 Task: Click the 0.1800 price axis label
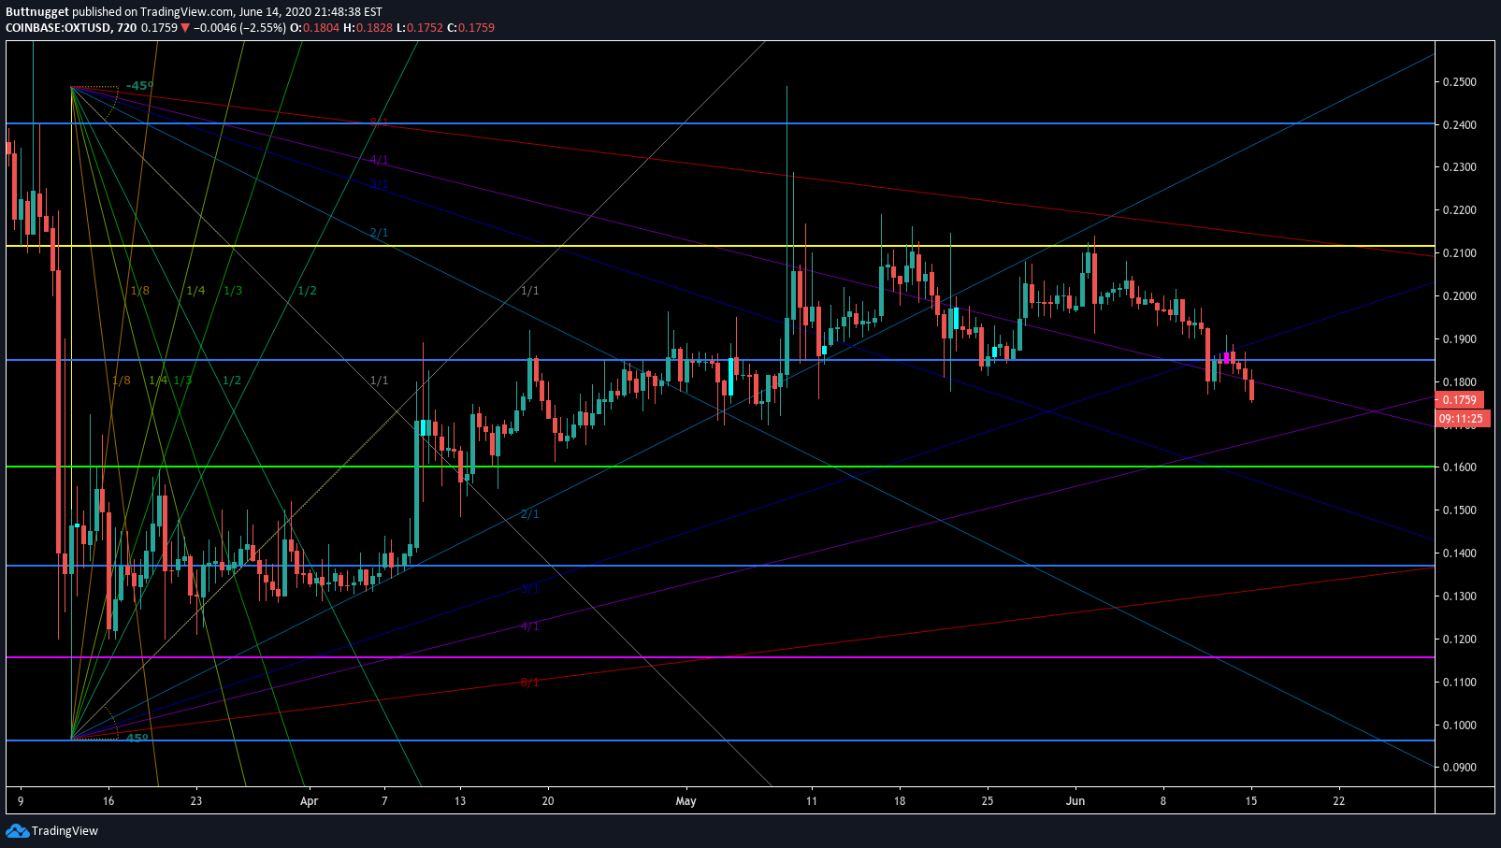pos(1460,382)
